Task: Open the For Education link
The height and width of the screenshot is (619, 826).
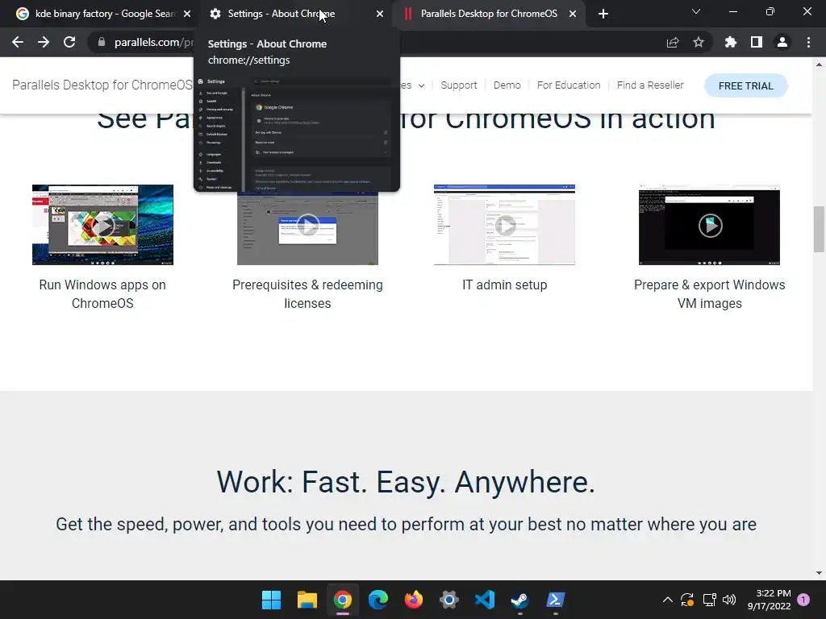Action: point(569,85)
